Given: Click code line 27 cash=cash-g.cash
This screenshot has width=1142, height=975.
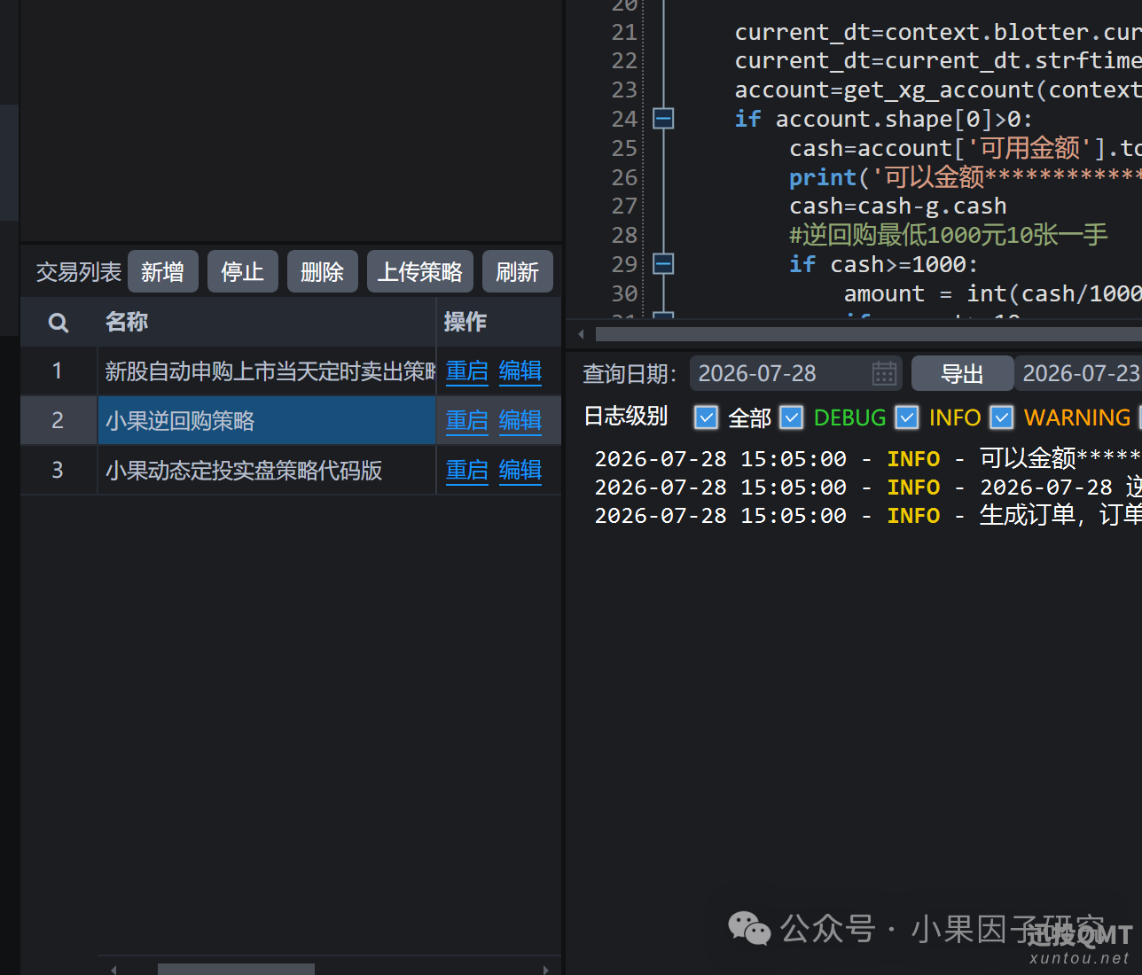Looking at the screenshot, I should pos(898,206).
